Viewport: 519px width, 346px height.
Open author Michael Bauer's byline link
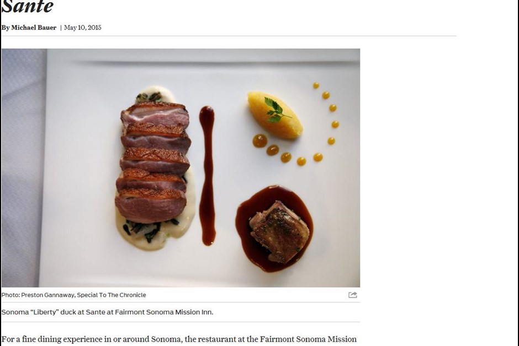[34, 28]
